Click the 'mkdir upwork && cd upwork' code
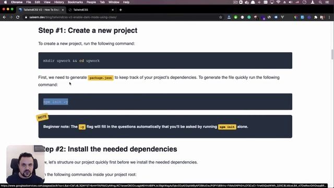The height and width of the screenshot is (188, 334). tap(71, 61)
